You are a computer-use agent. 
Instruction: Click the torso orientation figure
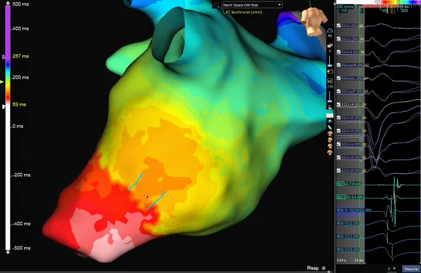coord(314,22)
